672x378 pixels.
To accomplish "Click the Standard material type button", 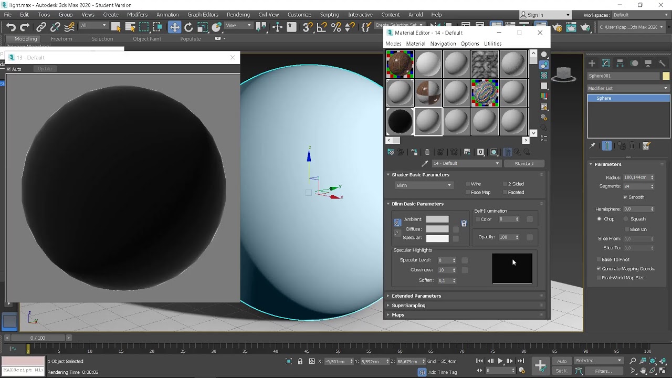I will click(x=524, y=163).
